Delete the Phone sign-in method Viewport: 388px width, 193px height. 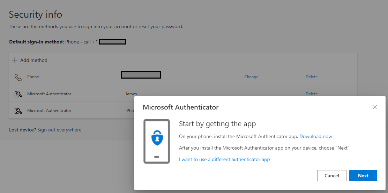[x=312, y=77]
